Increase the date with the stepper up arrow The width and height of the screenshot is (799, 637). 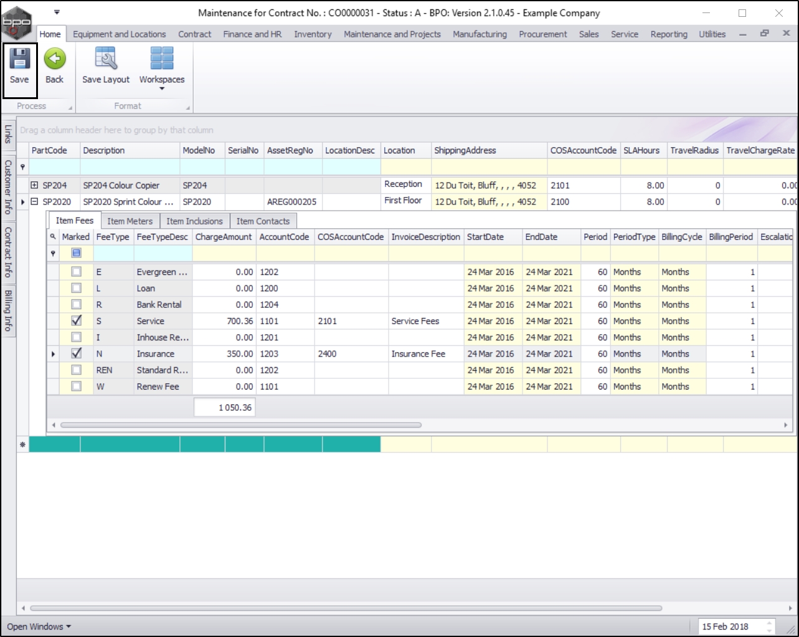tap(770, 623)
